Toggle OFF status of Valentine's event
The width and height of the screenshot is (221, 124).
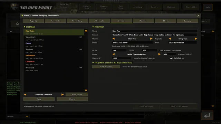[x=81, y=37]
